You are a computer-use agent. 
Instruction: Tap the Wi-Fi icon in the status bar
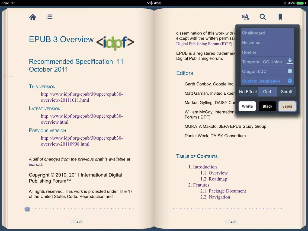(x=13, y=3)
